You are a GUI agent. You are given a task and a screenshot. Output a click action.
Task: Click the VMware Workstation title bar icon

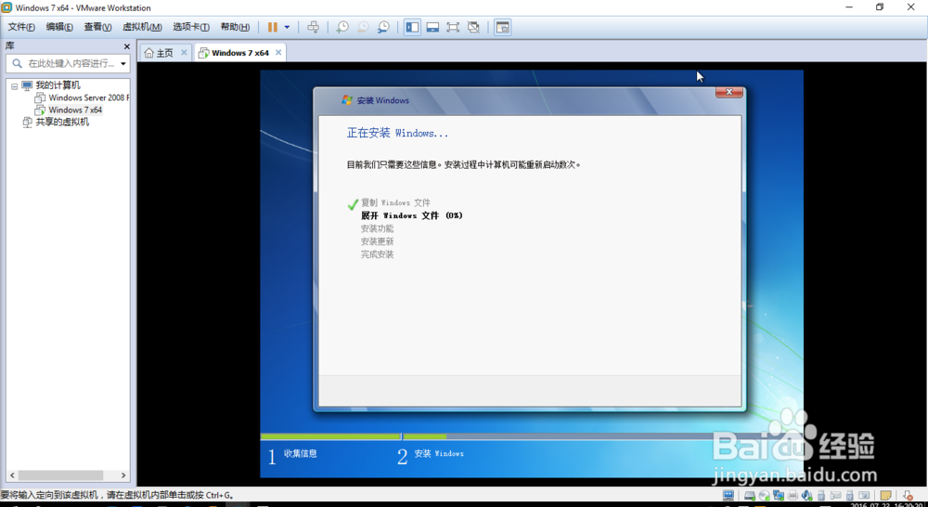tap(6, 7)
